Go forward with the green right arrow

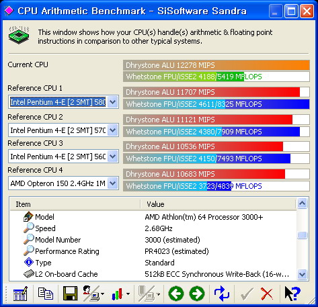(x=197, y=294)
